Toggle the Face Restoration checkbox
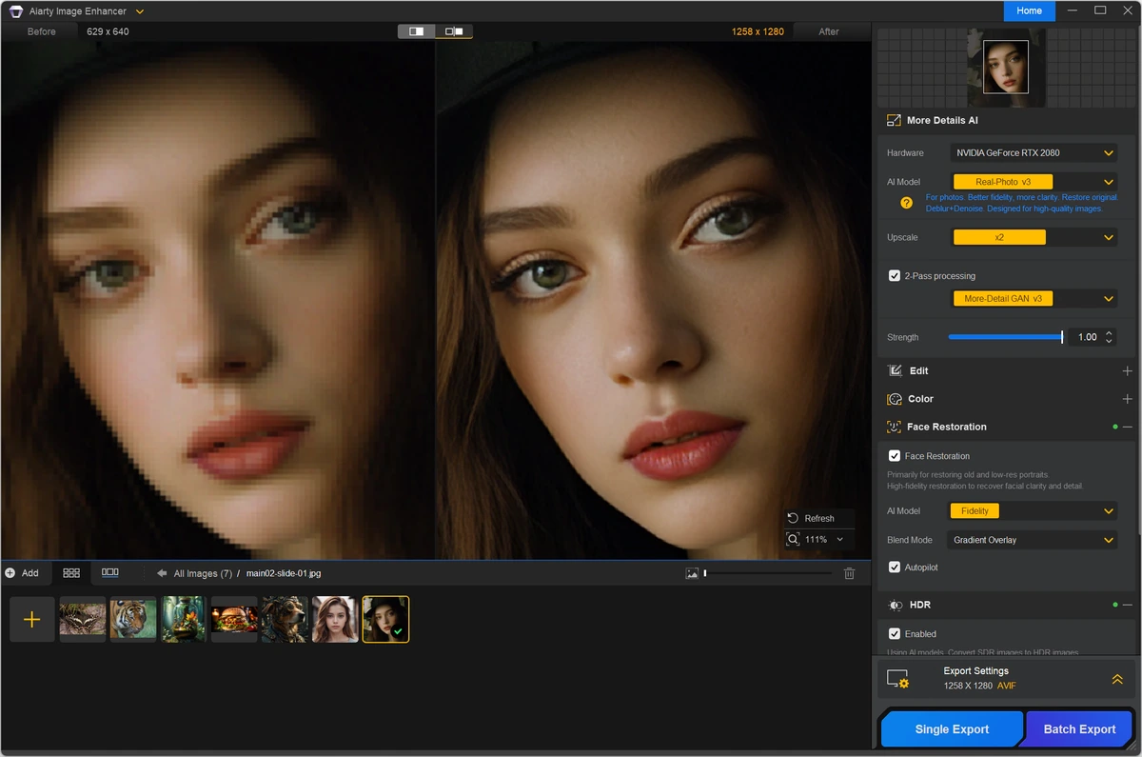Image resolution: width=1142 pixels, height=757 pixels. pos(895,456)
